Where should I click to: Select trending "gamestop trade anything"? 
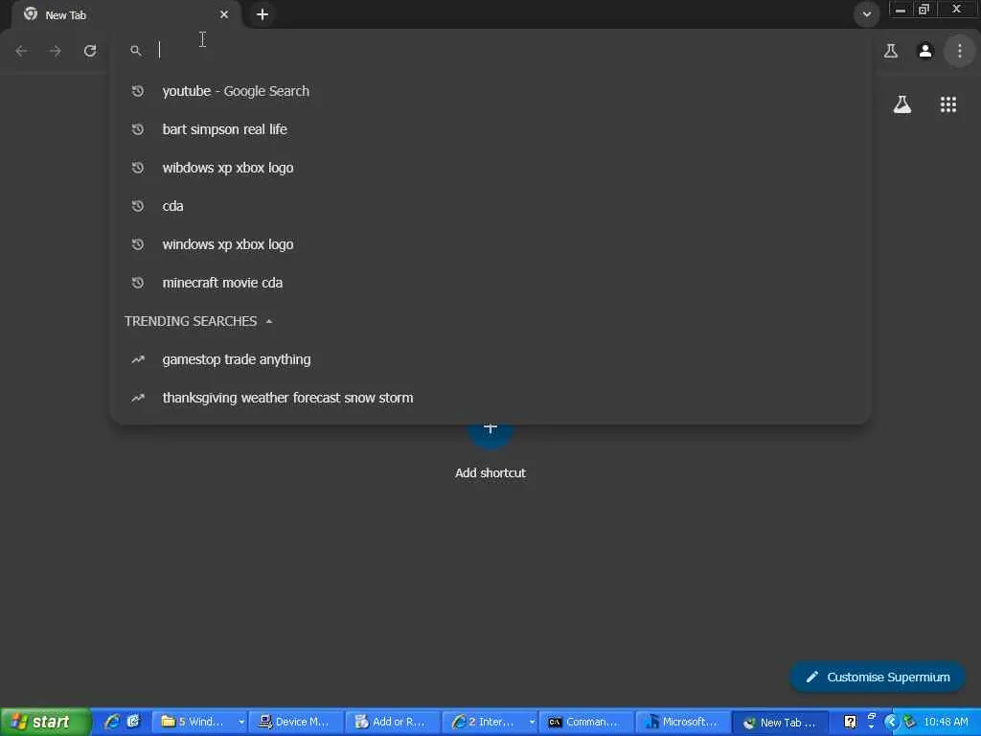click(490, 360)
